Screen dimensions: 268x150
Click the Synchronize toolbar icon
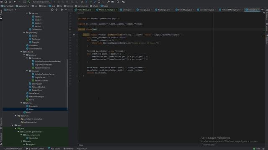(x=10, y=2)
